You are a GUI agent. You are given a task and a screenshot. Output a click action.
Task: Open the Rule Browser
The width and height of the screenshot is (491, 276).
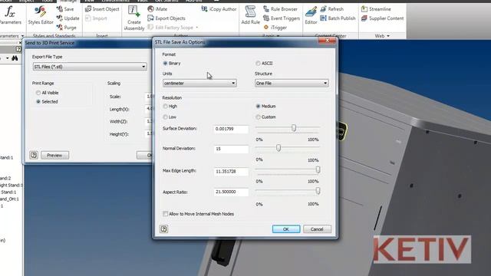[x=280, y=9]
